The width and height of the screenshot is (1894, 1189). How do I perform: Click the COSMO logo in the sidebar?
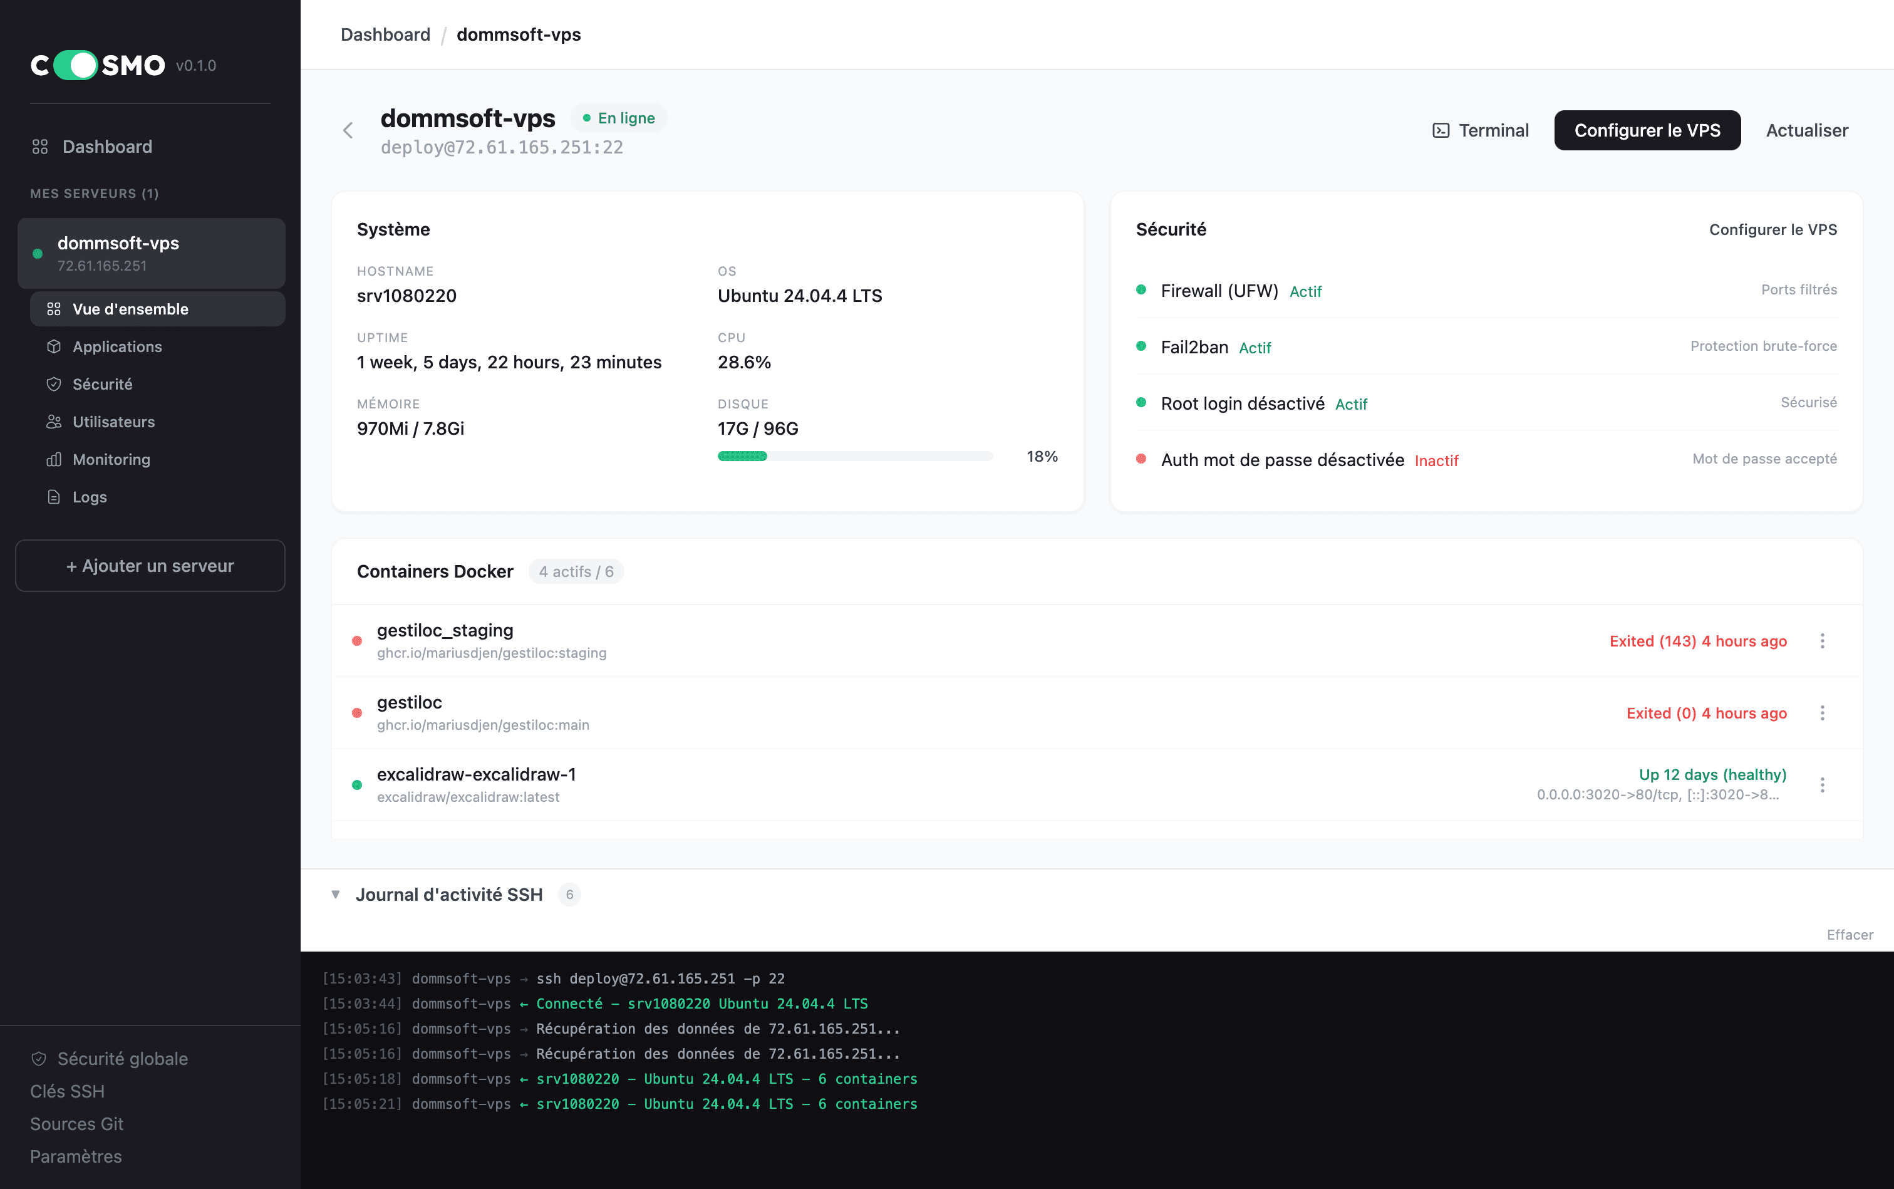pyautogui.click(x=98, y=65)
